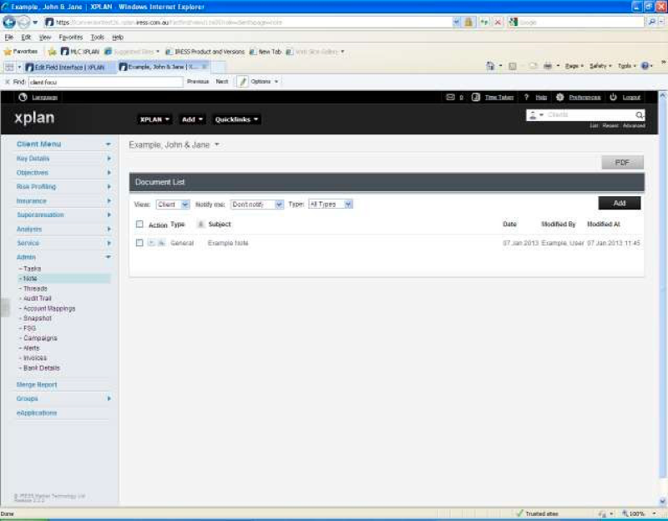668x521 pixels.
Task: Open the View menu
Action: point(45,38)
